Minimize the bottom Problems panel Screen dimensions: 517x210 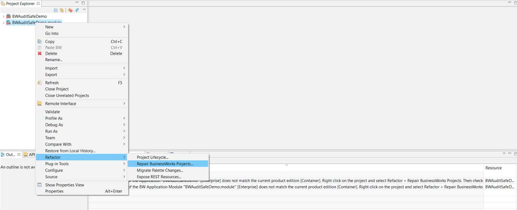509,153
